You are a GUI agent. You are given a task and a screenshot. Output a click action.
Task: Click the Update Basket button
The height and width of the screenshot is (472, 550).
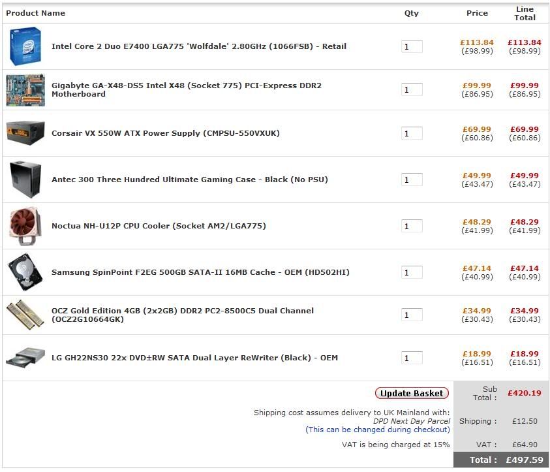coord(412,393)
